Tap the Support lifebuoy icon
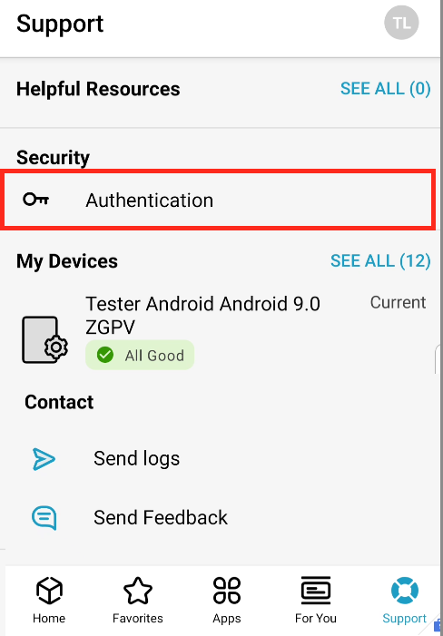The width and height of the screenshot is (443, 636). pos(405,591)
